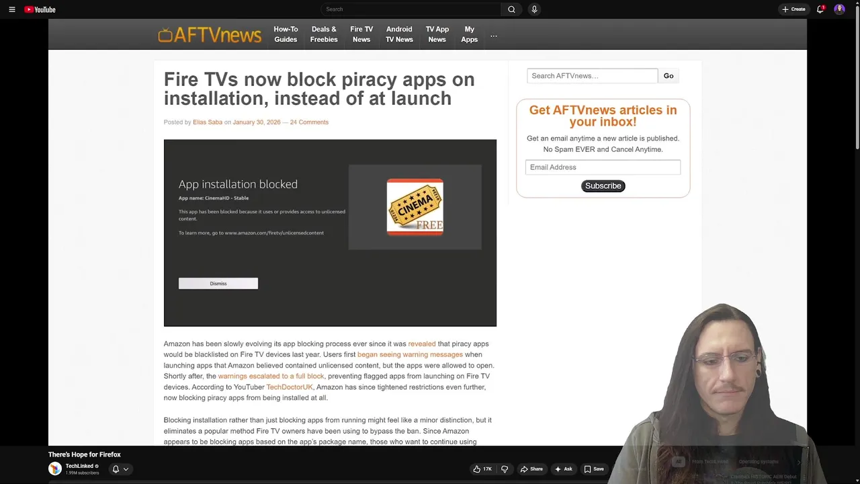860x484 pixels.
Task: Save the video to playlist
Action: point(593,469)
